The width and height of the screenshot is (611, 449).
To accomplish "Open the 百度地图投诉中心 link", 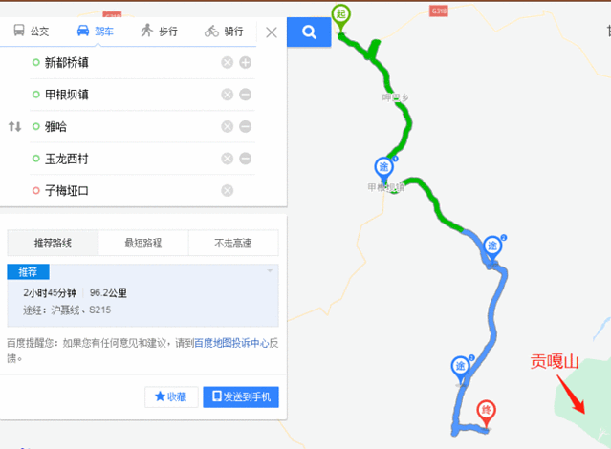I will click(231, 343).
